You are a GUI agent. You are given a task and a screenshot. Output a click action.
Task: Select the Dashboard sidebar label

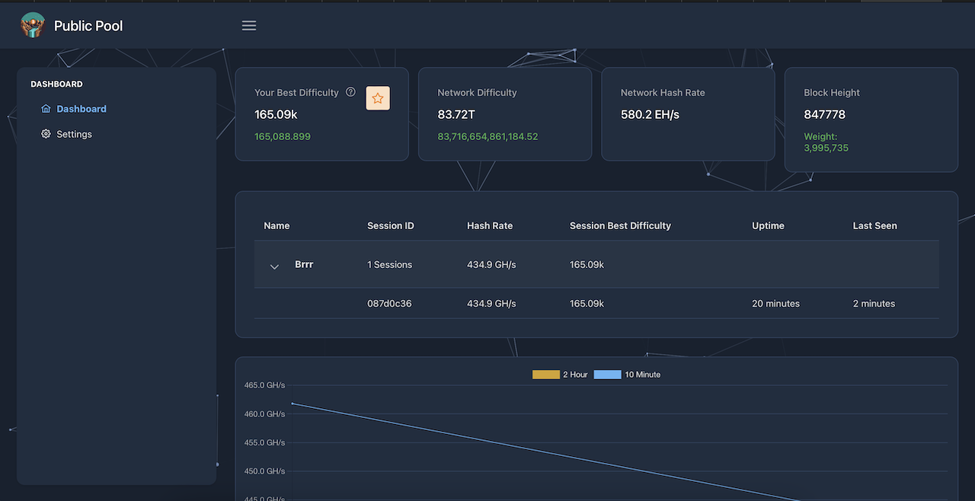(82, 109)
